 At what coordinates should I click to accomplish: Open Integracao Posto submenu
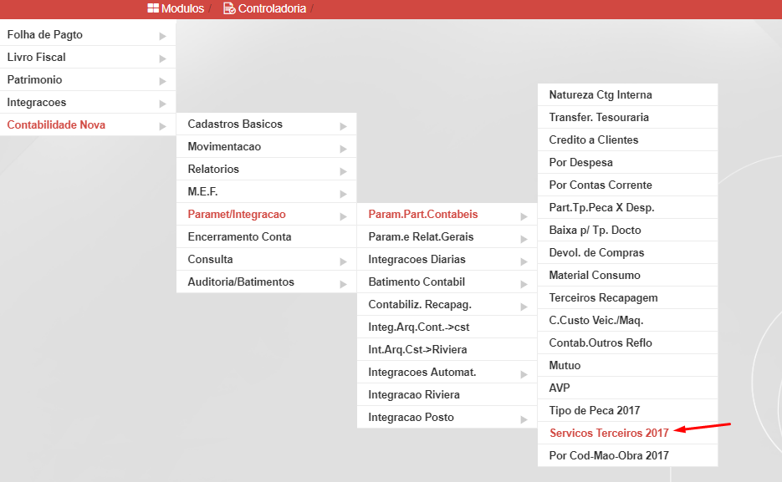tap(447, 417)
